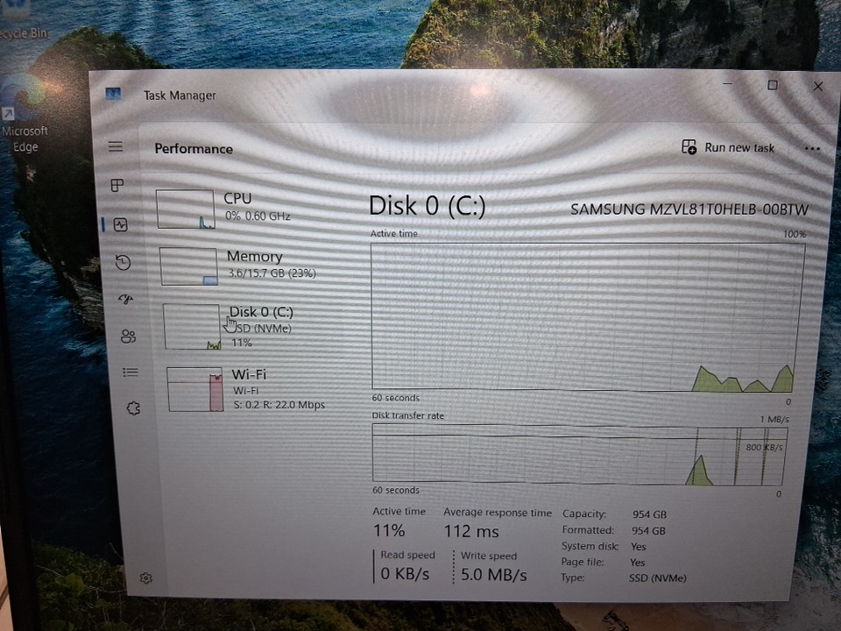Image resolution: width=841 pixels, height=631 pixels.
Task: Click the Disk transfer rate graph
Action: click(x=579, y=455)
